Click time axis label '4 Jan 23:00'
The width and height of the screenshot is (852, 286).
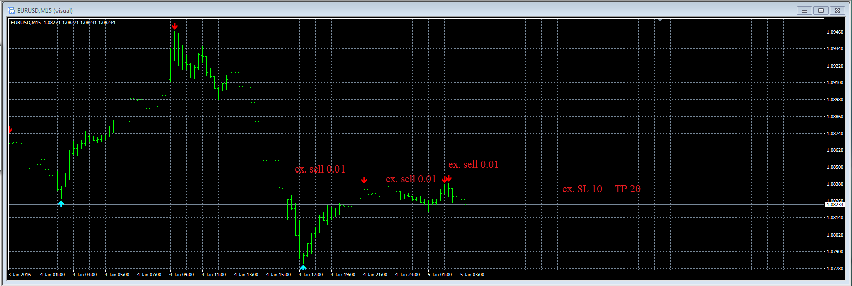[408, 275]
